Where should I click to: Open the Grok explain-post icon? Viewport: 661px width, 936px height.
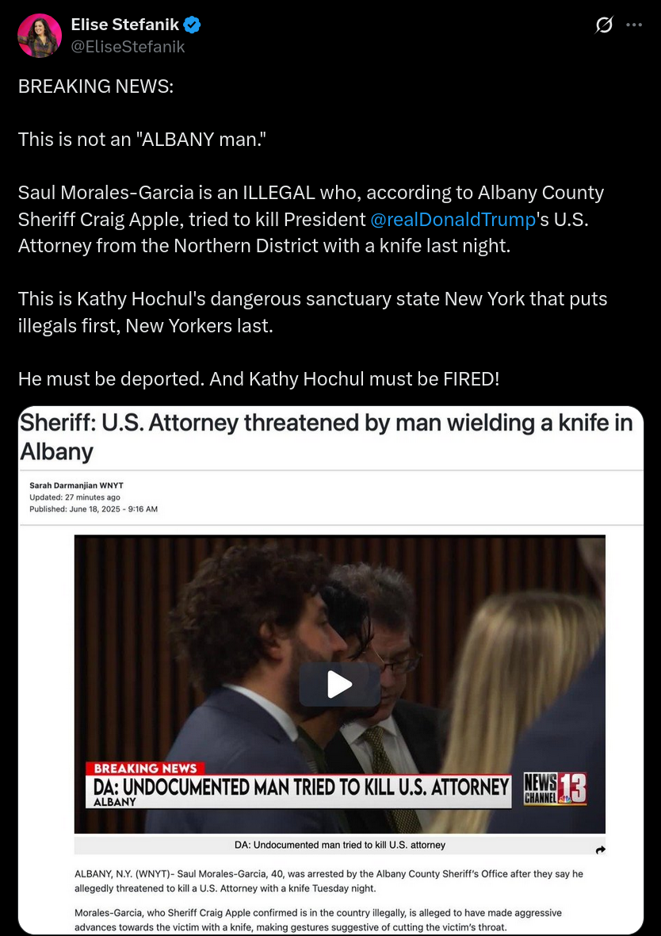coord(604,25)
